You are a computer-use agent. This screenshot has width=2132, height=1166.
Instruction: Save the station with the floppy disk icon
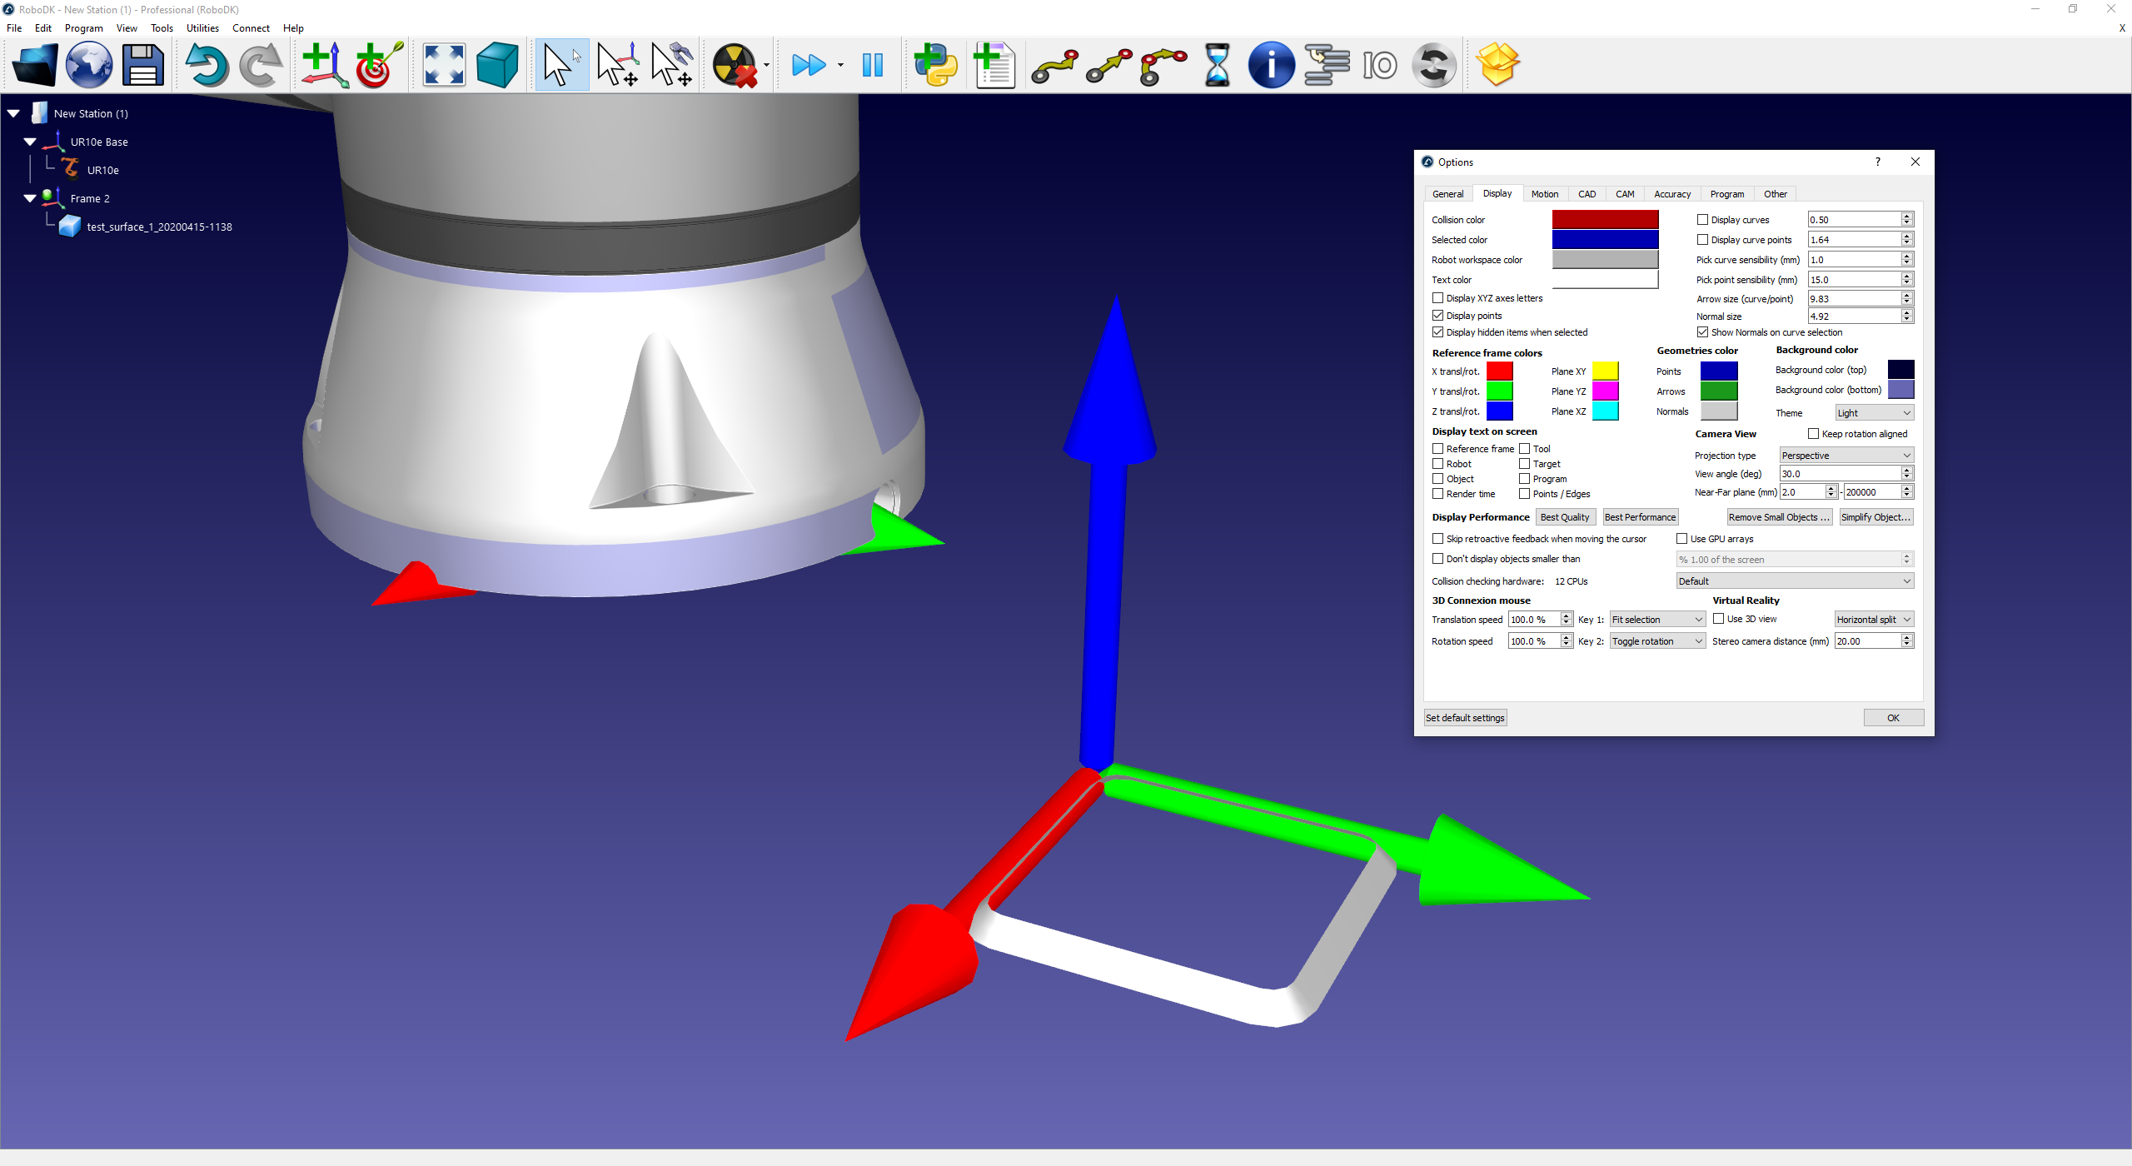(143, 65)
